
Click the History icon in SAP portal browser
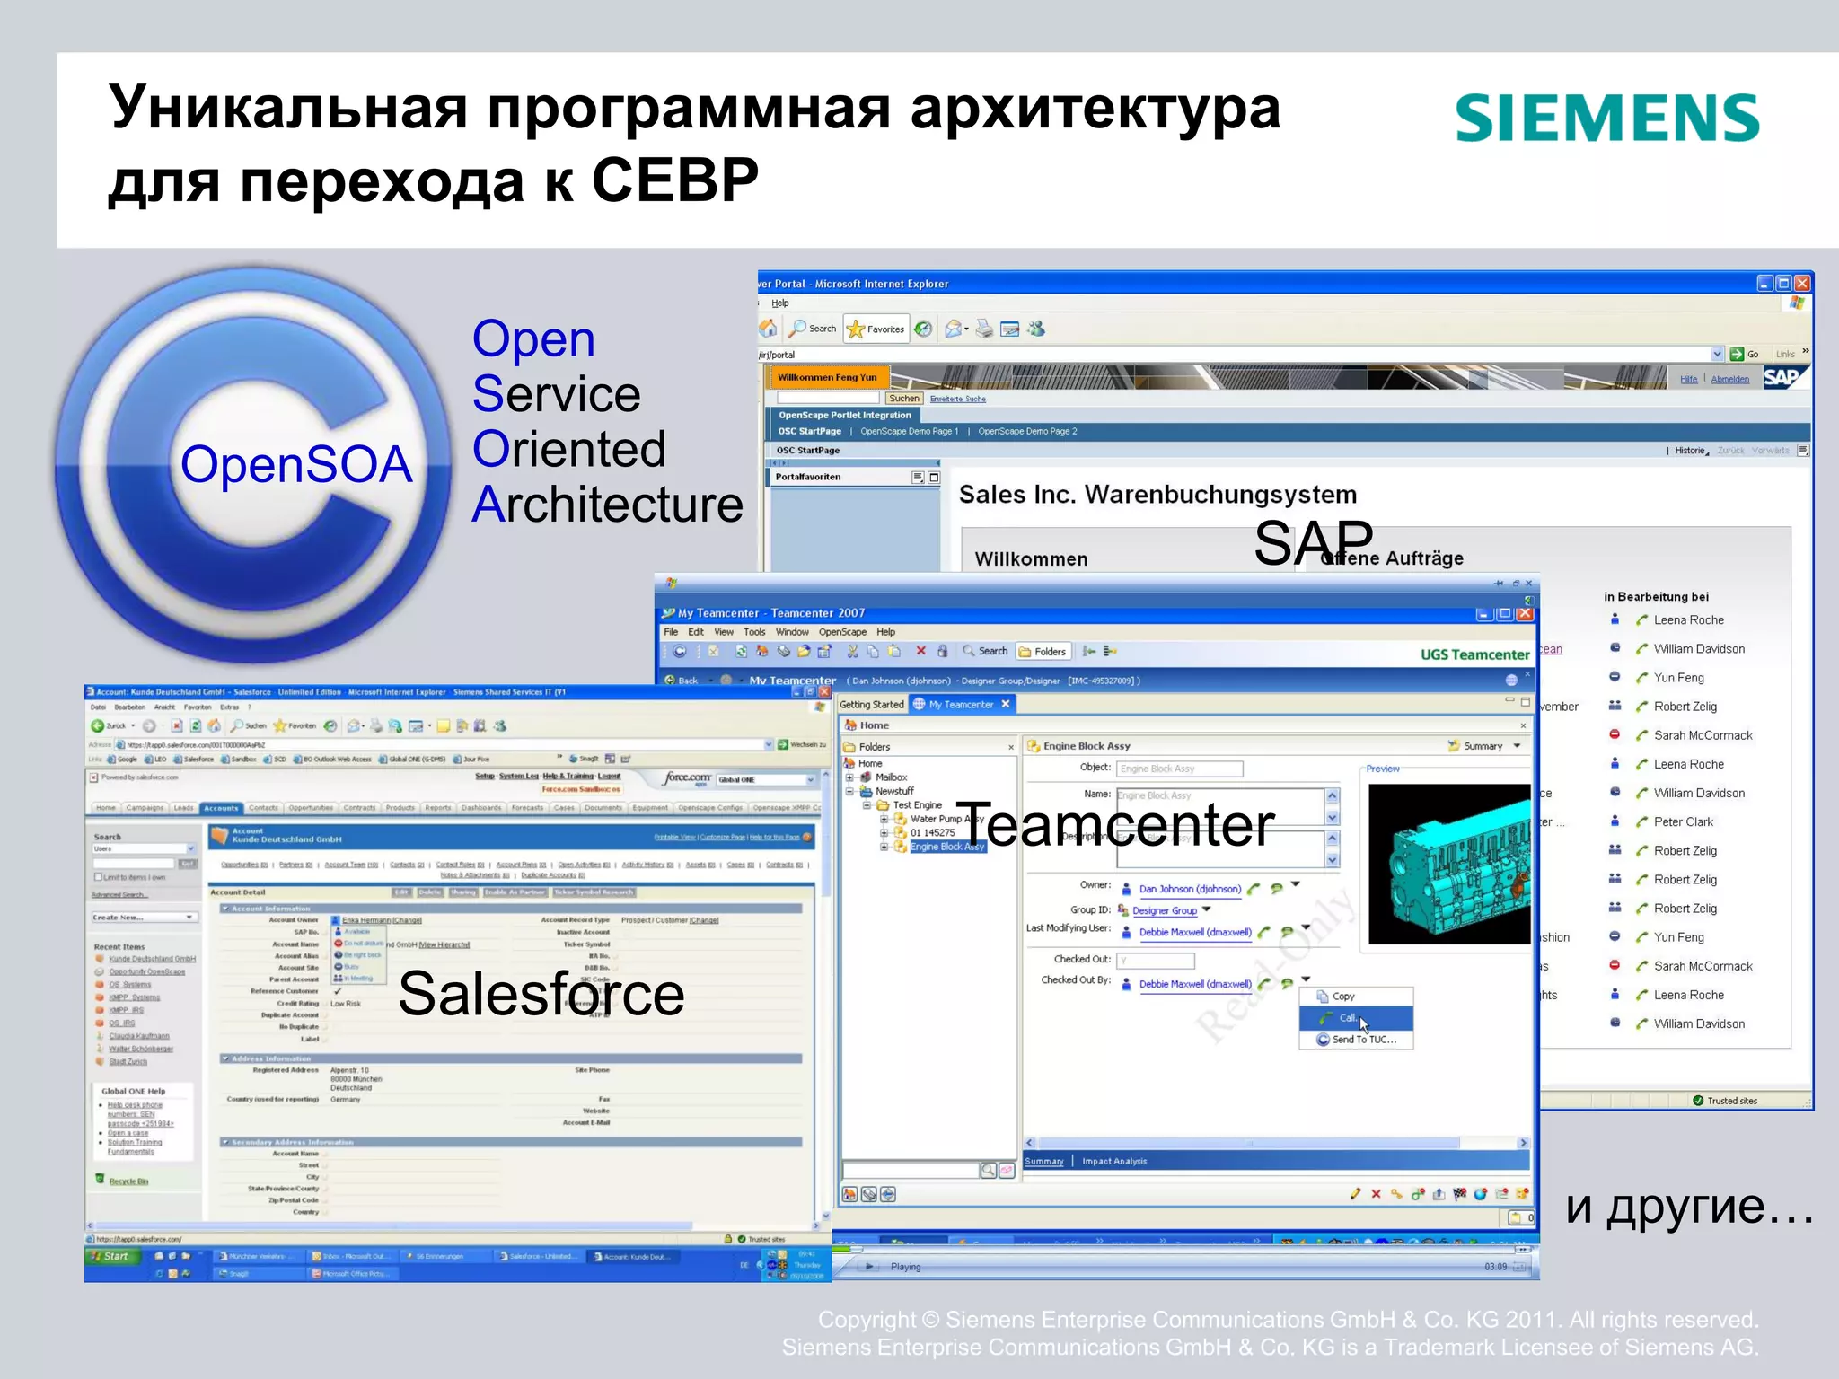924,329
